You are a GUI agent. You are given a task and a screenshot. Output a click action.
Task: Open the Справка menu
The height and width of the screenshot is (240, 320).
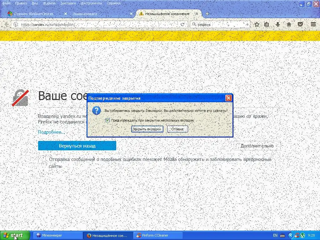(114, 3)
